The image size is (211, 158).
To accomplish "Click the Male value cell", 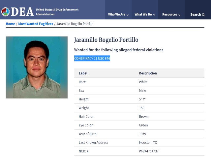I will [142, 91].
